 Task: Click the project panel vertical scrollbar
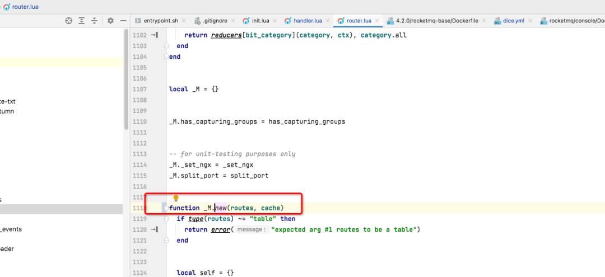[x=126, y=80]
